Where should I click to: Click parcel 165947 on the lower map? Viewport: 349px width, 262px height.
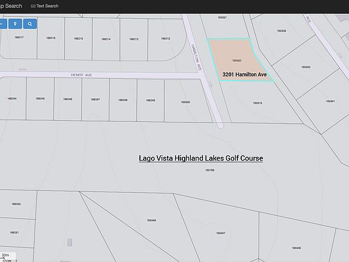click(x=221, y=233)
